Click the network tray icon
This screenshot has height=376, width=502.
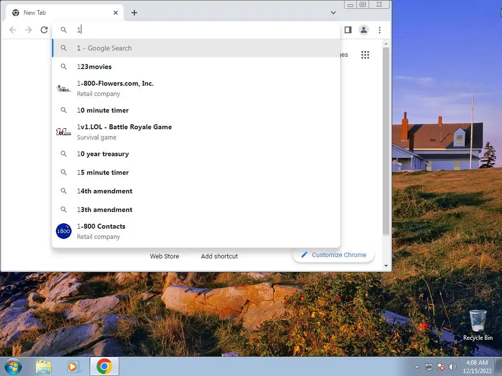pyautogui.click(x=428, y=367)
